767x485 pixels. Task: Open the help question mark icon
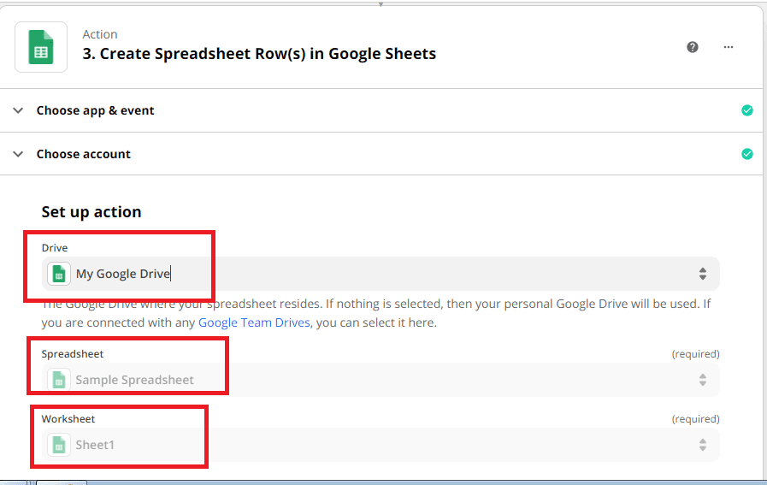point(693,47)
